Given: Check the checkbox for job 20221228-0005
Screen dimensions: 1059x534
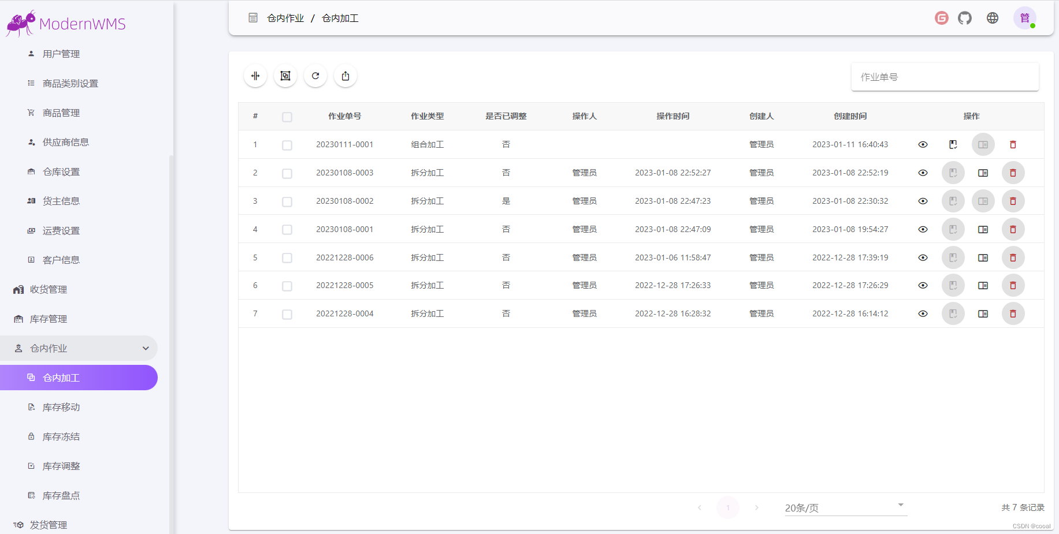Looking at the screenshot, I should click(x=287, y=286).
